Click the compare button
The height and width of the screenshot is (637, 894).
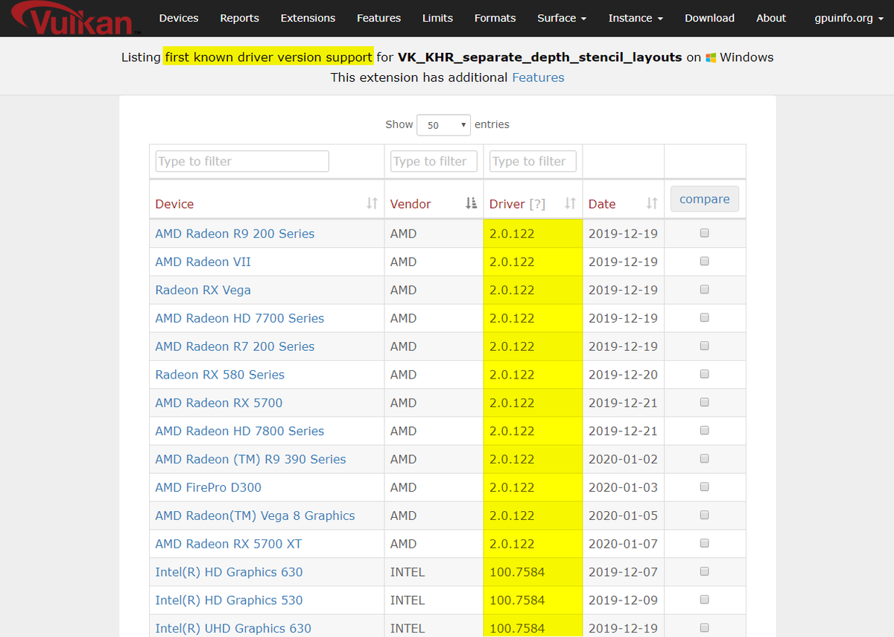pos(705,199)
